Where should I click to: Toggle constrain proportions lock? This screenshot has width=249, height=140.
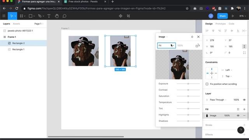[x=244, y=46]
